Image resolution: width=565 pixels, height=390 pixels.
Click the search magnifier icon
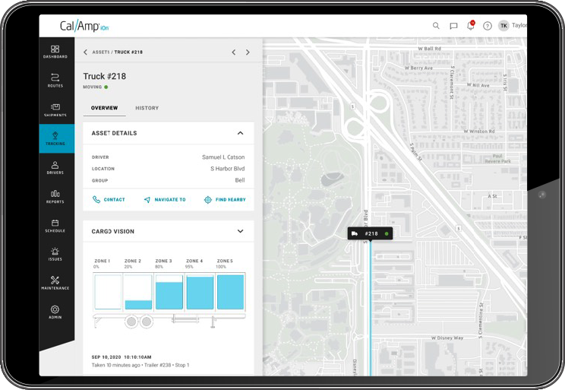436,26
